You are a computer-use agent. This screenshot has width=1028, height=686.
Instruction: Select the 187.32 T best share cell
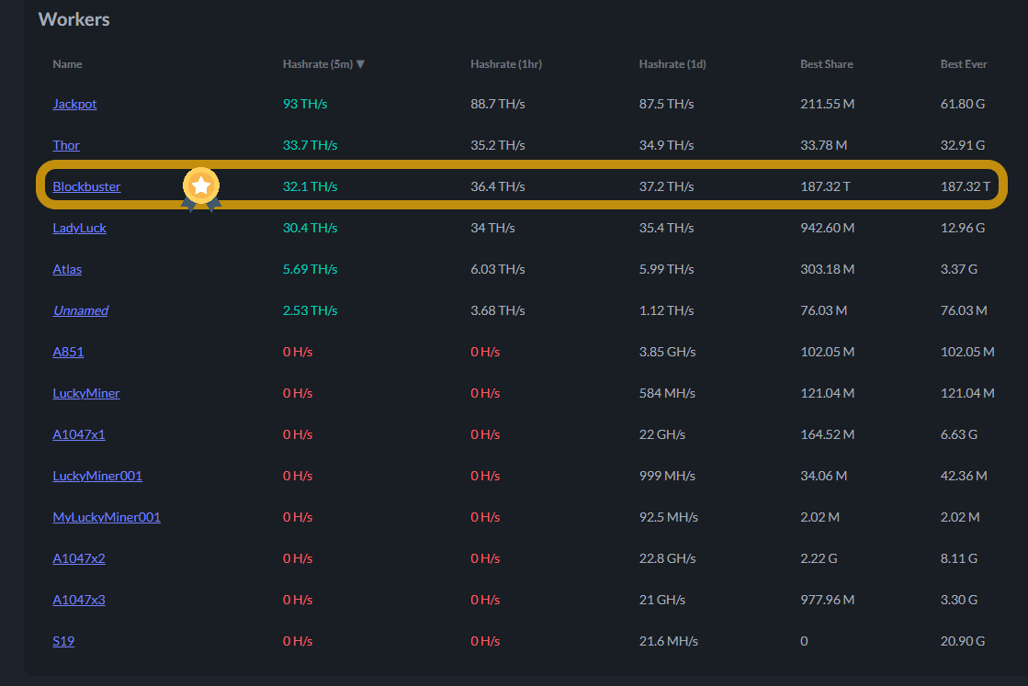[x=825, y=186]
